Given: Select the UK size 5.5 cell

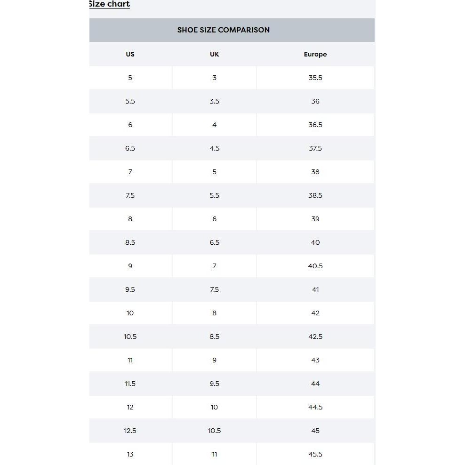Looking at the screenshot, I should point(215,195).
